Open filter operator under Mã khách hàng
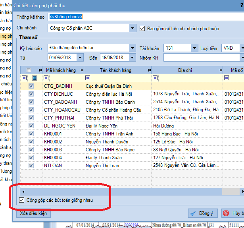The height and width of the screenshot is (228, 244). (x=46, y=78)
